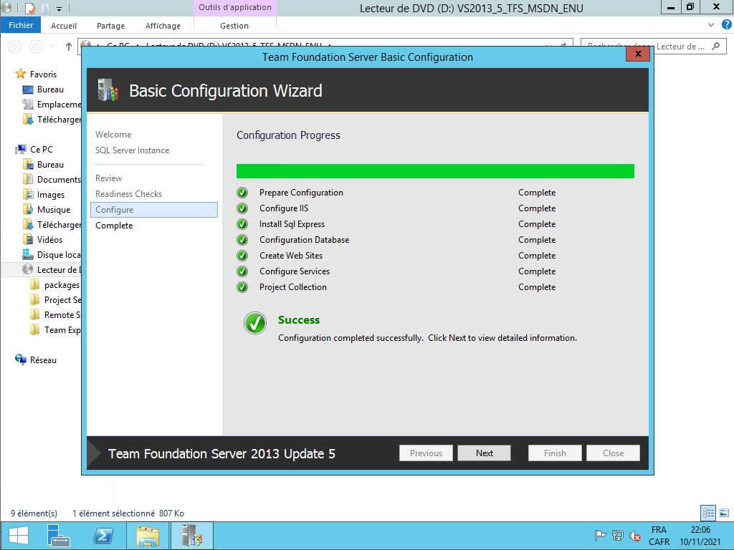Screen dimensions: 734x550
Task: Open Windows PowerShell from the taskbar
Action: pos(103,536)
